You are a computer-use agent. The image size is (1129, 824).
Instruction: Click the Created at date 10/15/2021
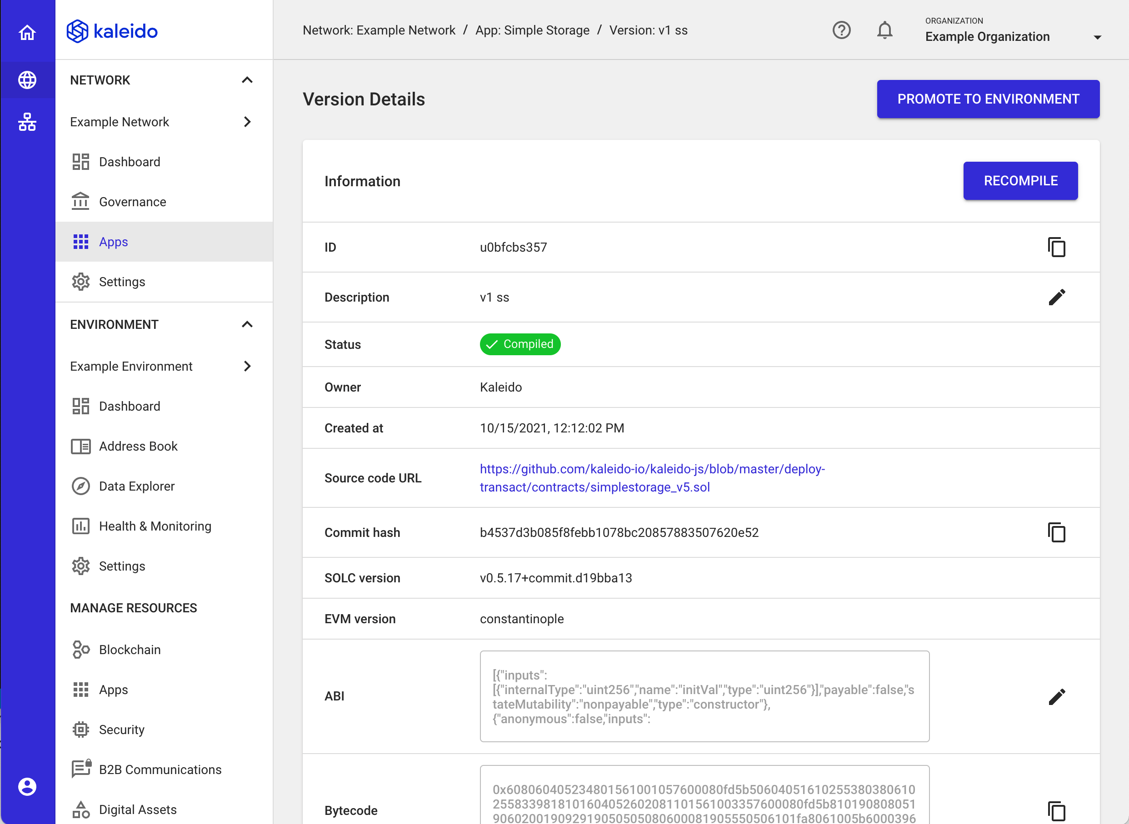pos(551,428)
